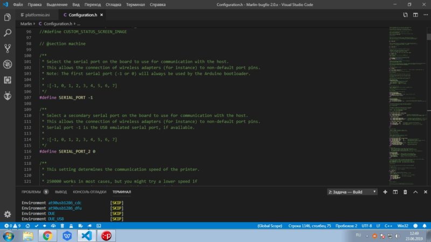Open the Отладка menu
Viewport: 431px width, 242px height.
click(x=113, y=5)
